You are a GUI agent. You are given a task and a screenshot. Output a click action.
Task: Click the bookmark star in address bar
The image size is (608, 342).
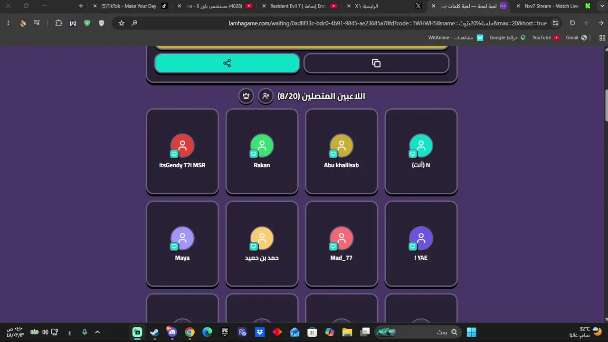tap(122, 23)
